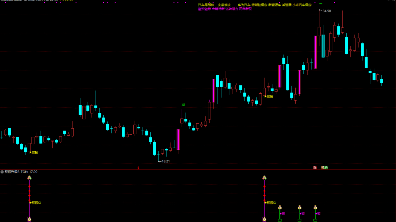Viewport: 396px width, 222px height.
Task: Click the right ★预报 marker on the main chart
Action: [x=269, y=97]
